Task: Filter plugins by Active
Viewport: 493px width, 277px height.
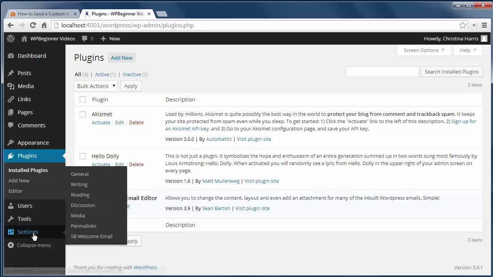Action: 102,74
